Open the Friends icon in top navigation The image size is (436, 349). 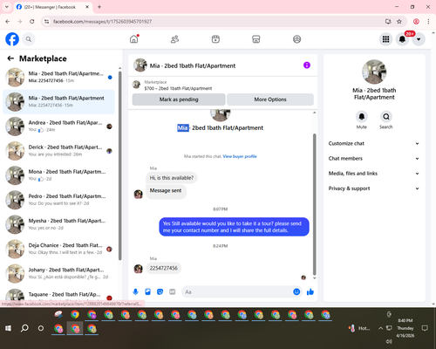point(174,39)
